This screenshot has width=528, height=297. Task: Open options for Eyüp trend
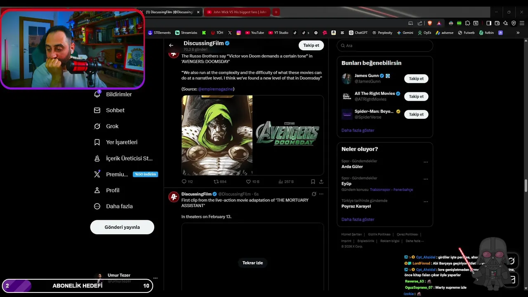tap(426, 179)
